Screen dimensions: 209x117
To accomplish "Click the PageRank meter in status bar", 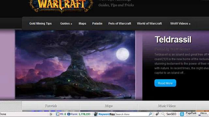I will (x=191, y=114).
